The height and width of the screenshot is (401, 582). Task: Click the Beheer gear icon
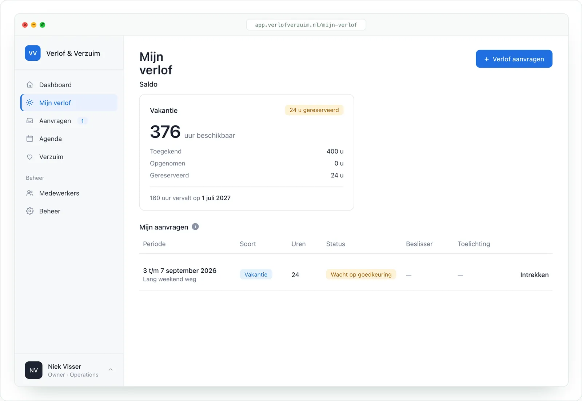(x=30, y=211)
